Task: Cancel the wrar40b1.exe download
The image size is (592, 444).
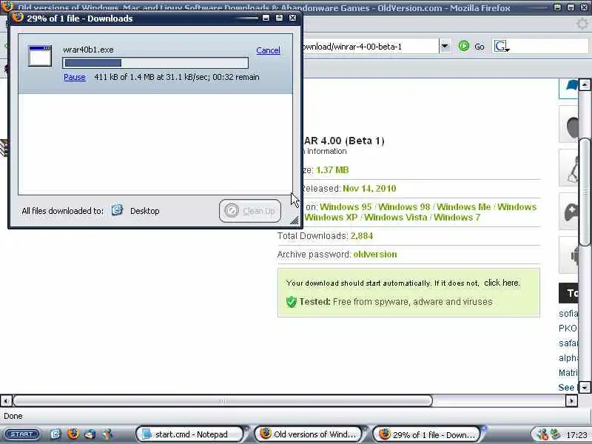Action: point(268,50)
